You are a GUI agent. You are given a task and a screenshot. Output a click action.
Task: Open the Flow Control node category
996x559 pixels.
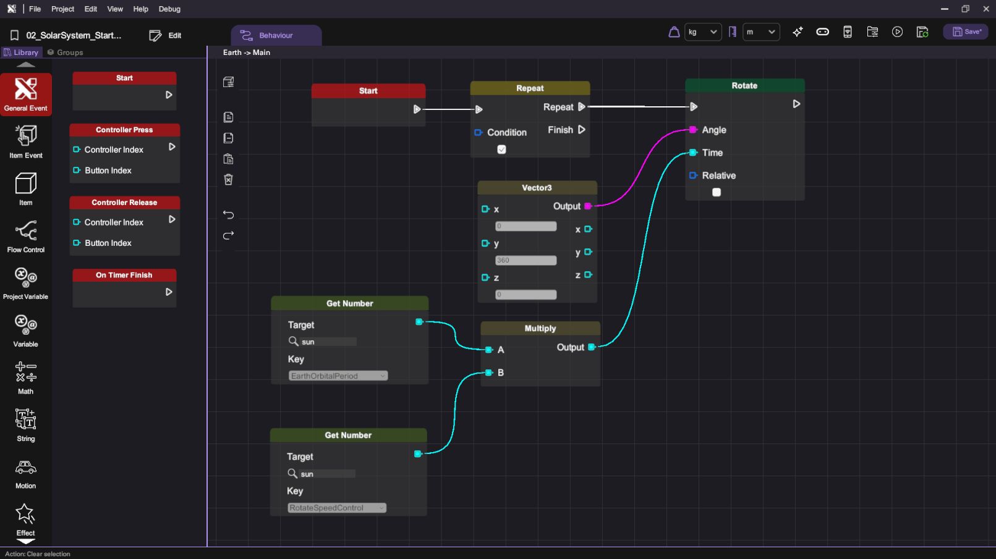point(25,236)
